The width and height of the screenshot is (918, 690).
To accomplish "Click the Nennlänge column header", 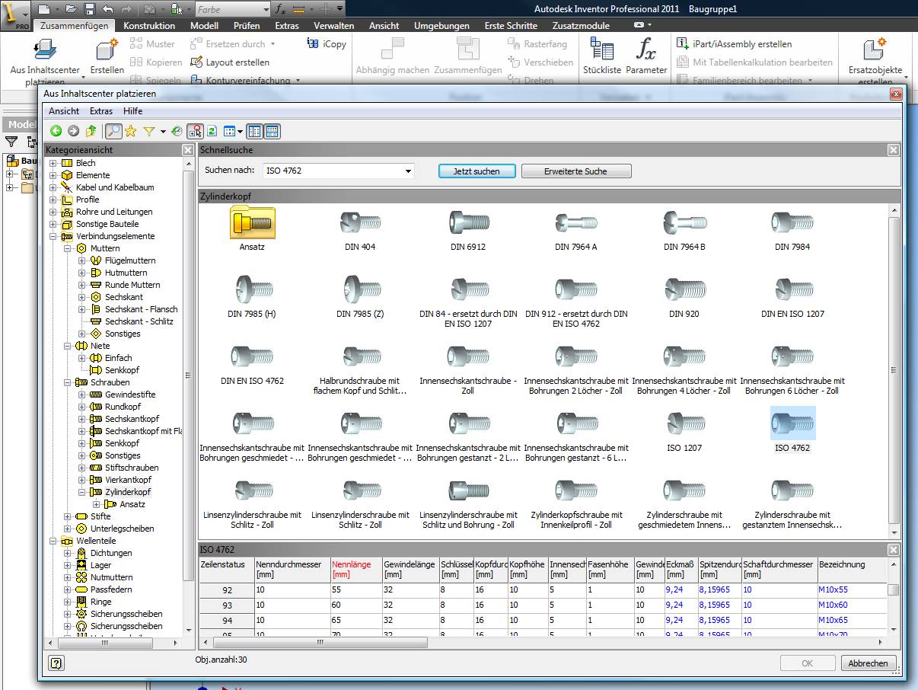I will tap(355, 570).
